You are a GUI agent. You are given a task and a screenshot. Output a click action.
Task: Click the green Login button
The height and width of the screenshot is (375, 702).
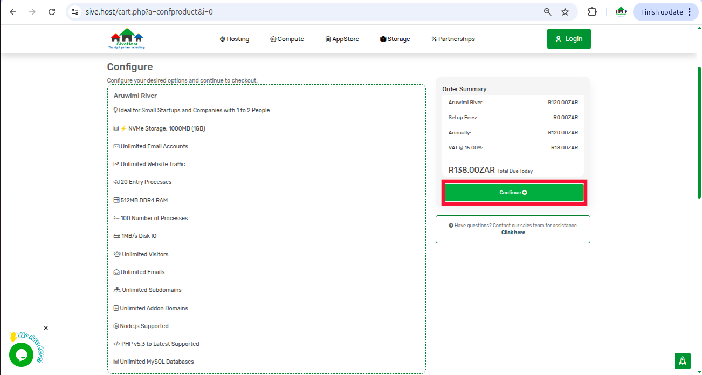point(569,39)
